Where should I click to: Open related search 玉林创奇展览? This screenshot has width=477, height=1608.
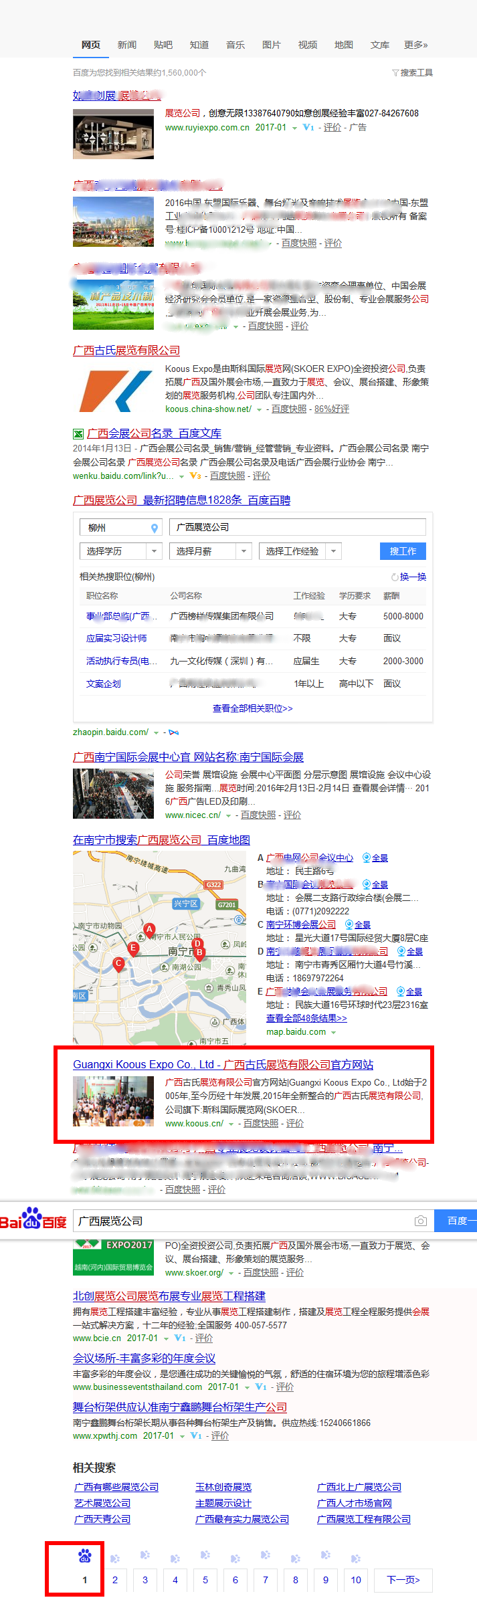[x=223, y=1487]
